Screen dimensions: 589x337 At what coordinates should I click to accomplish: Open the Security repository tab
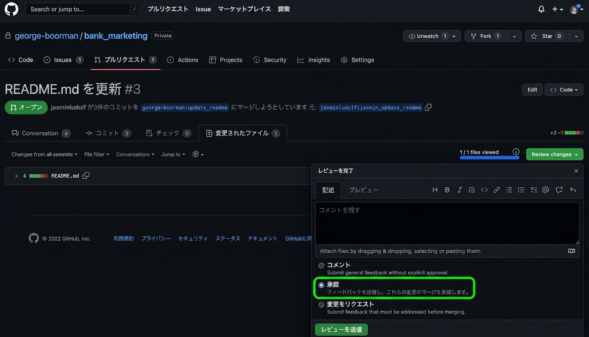[270, 60]
